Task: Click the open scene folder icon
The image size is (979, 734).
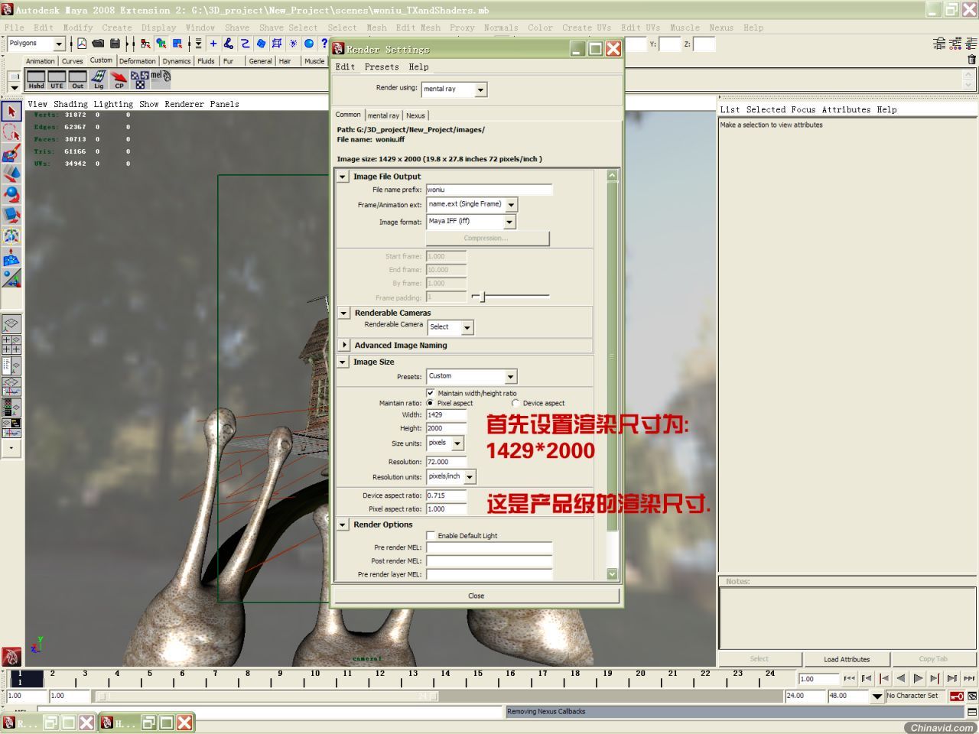Action: coord(99,44)
